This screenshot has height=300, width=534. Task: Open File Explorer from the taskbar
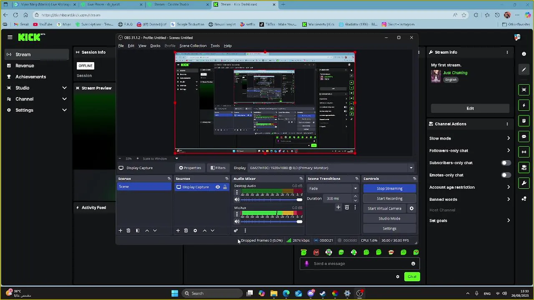(274, 293)
